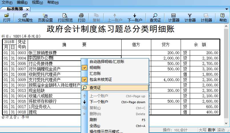Click 查凭证 in the context menu
This screenshot has height=133, width=230.
[x=115, y=88]
